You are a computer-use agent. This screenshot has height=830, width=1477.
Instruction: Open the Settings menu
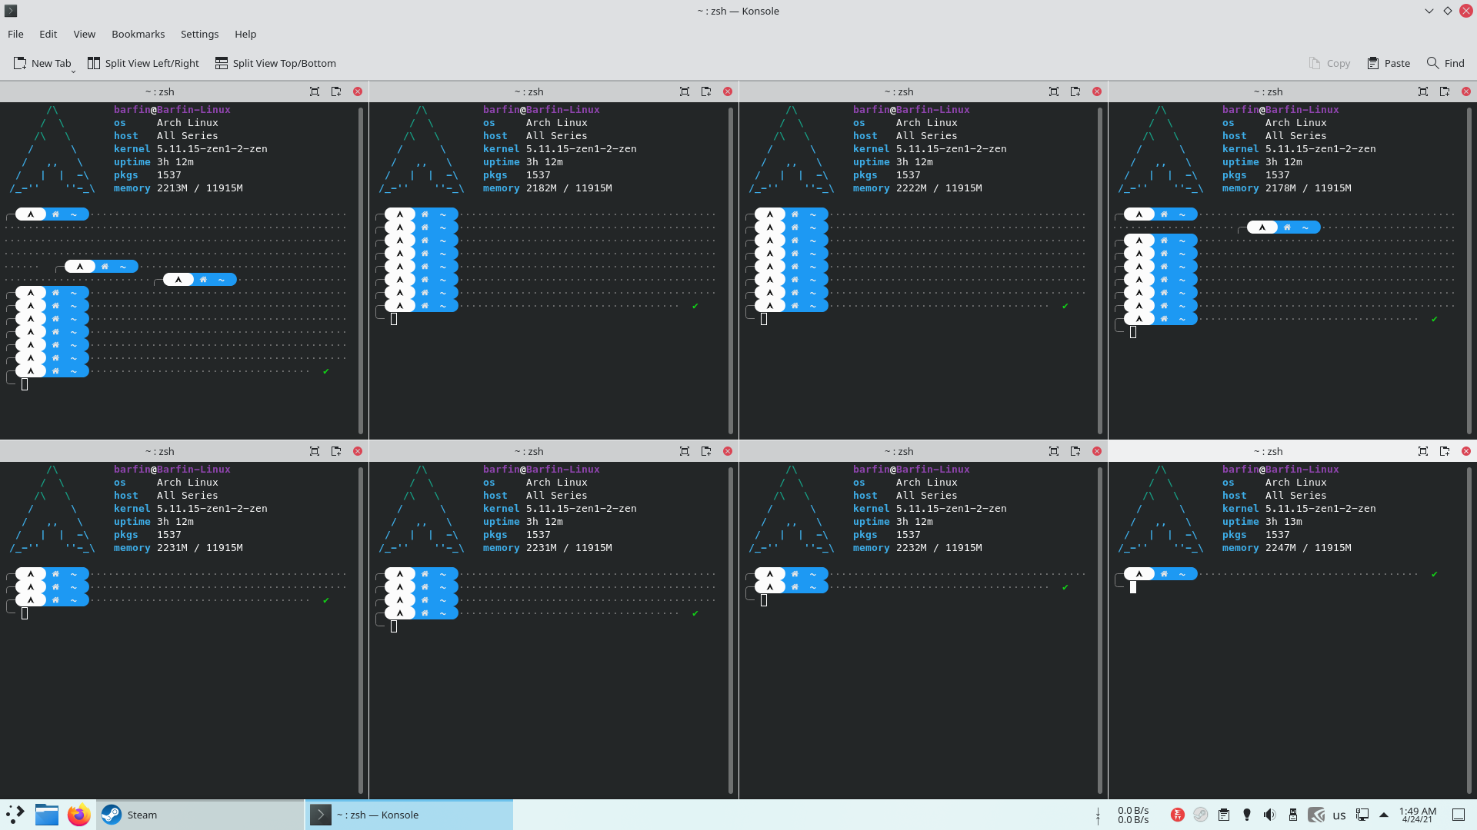[200, 34]
